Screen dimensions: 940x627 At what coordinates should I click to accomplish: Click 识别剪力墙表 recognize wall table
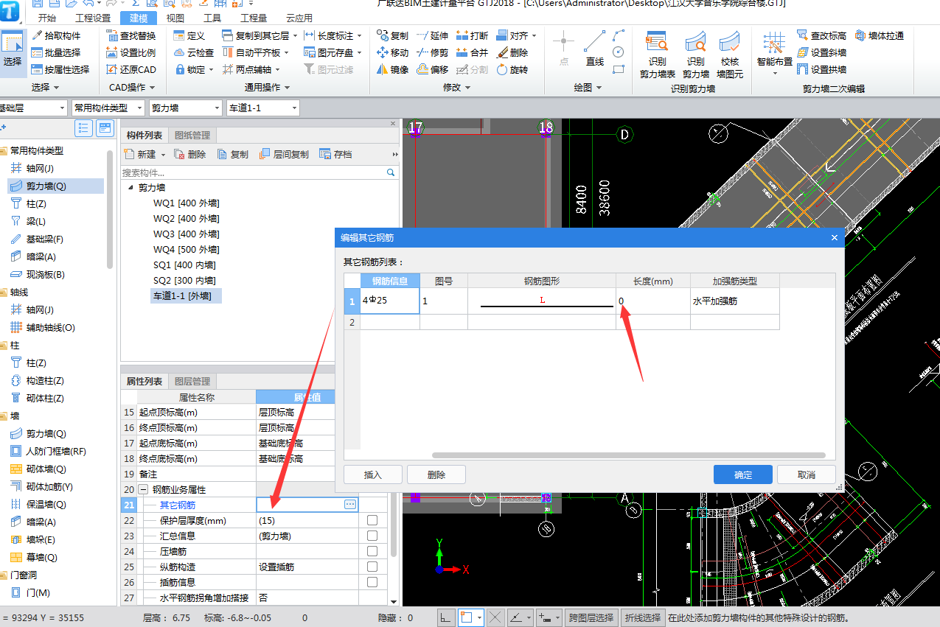point(657,54)
